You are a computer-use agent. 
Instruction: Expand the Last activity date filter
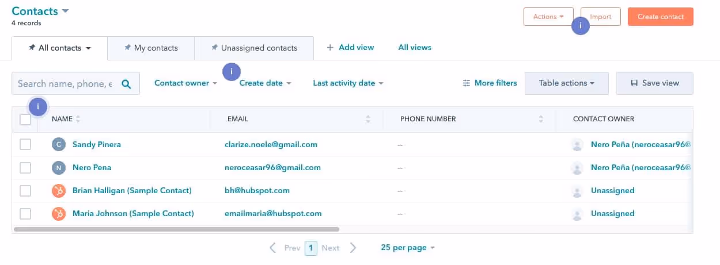(348, 83)
